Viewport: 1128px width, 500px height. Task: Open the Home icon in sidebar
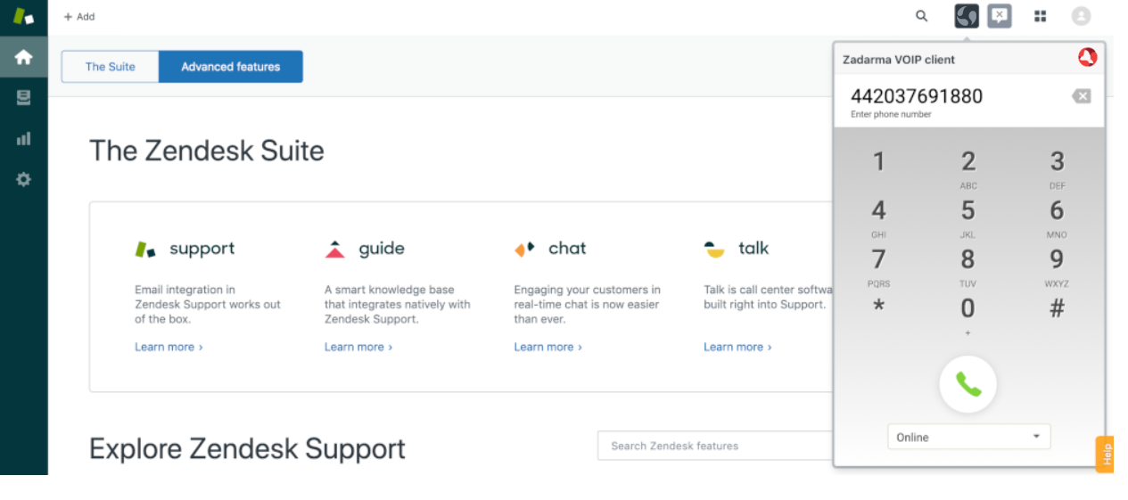pyautogui.click(x=23, y=57)
